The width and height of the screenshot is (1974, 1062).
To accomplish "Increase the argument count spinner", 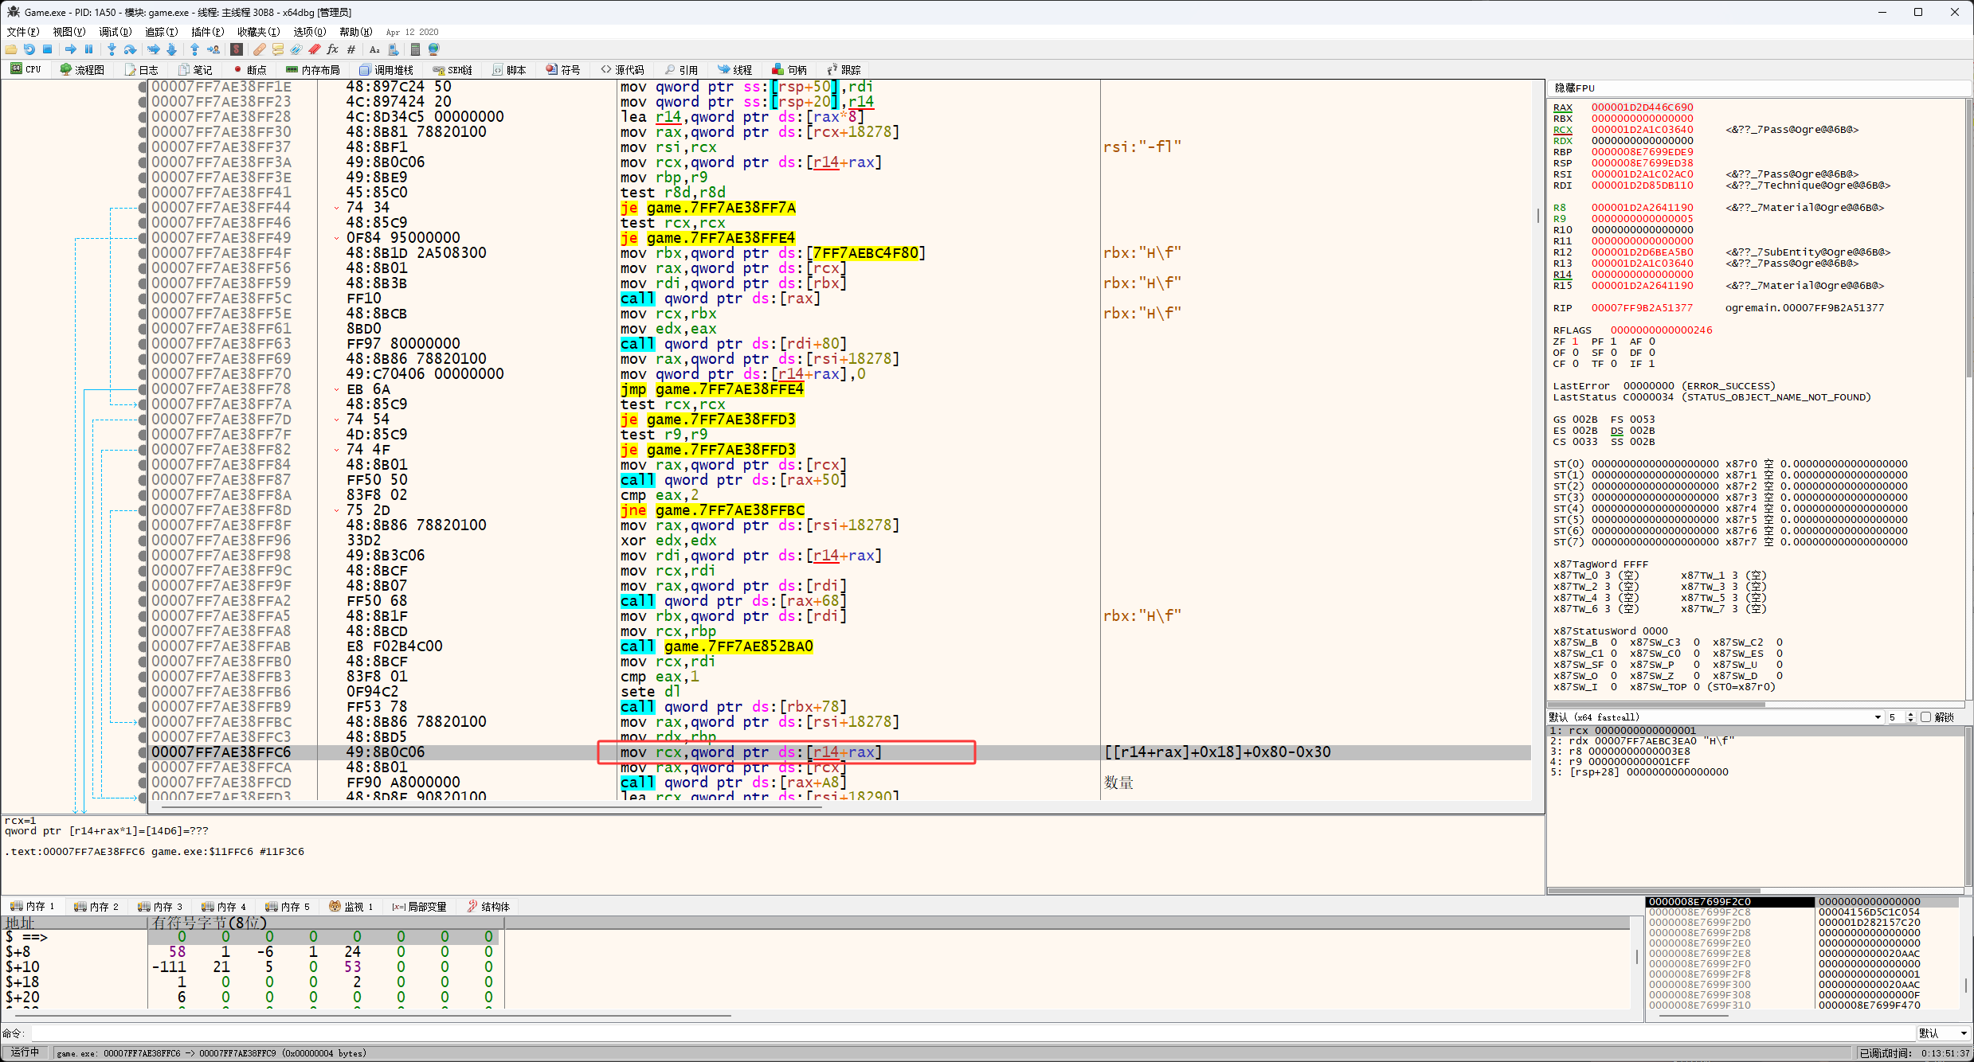I will (x=1910, y=714).
